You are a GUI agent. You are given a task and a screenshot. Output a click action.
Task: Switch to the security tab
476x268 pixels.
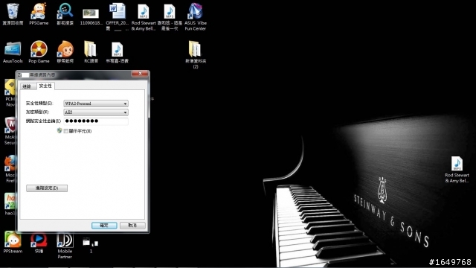[x=45, y=86]
